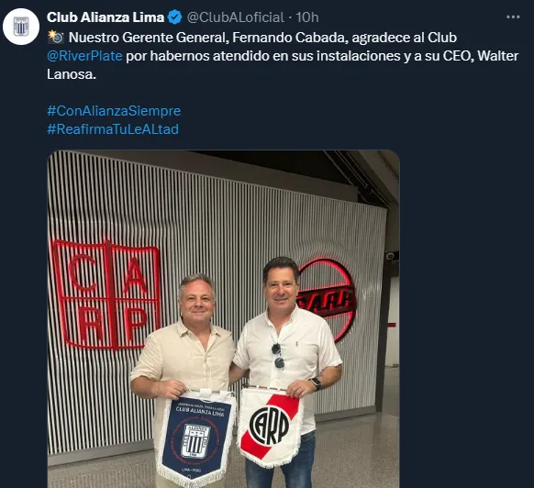Screen dimensions: 534x488
Task: Open the @ClubALoficial handle link
Action: tap(235, 17)
